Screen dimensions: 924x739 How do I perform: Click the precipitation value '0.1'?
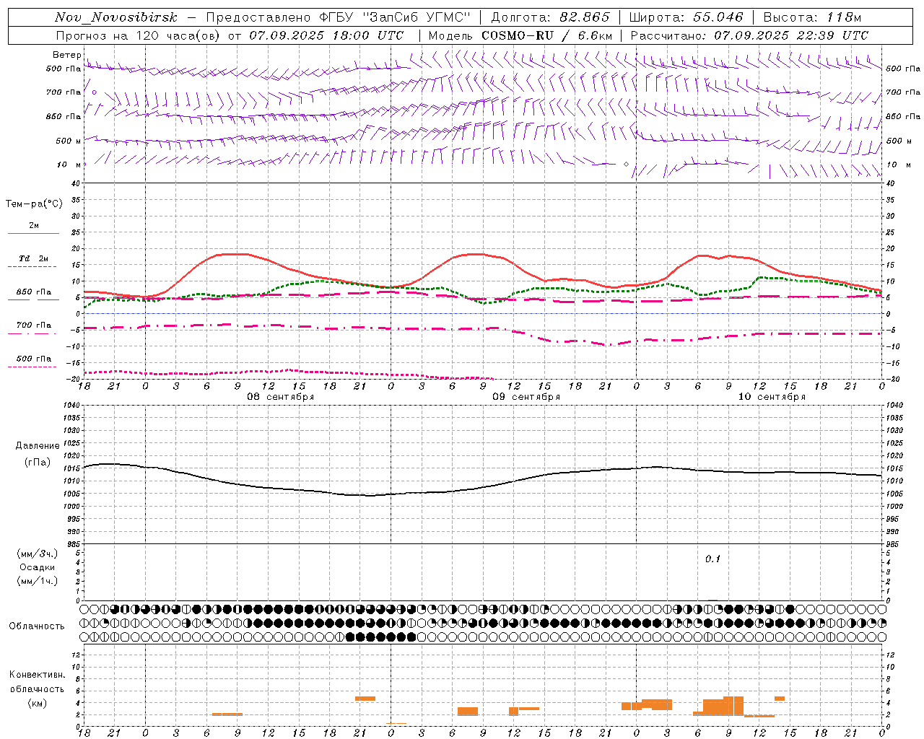click(712, 559)
